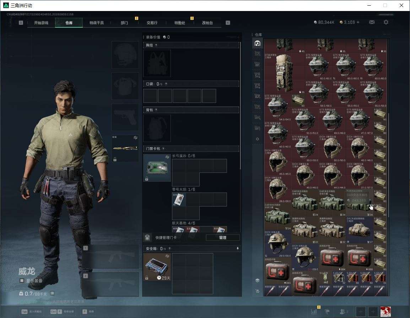Click the lone F key hint button
This screenshot has height=318, width=410.
pyautogui.click(x=88, y=312)
